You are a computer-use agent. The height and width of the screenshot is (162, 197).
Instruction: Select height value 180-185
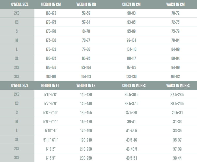(51, 58)
